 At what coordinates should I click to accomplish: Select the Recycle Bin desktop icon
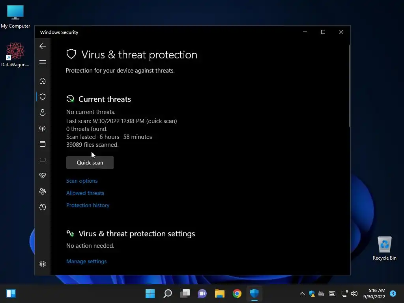point(384,248)
